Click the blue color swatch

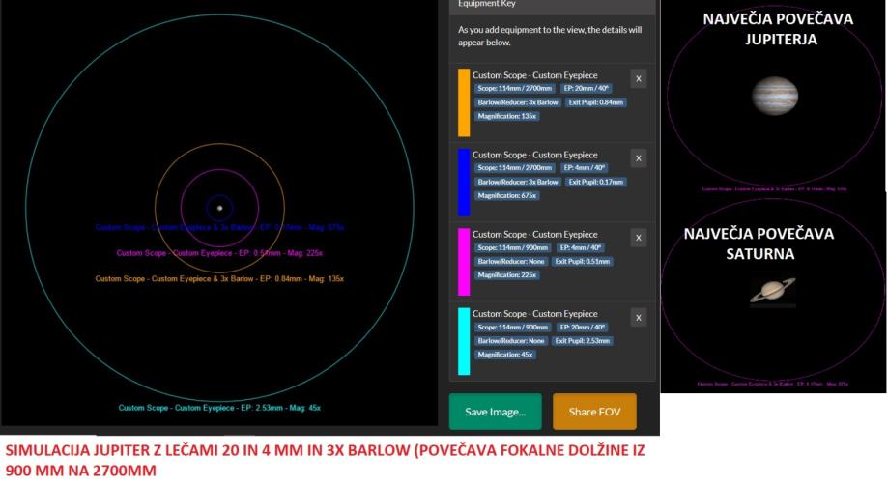tap(464, 182)
